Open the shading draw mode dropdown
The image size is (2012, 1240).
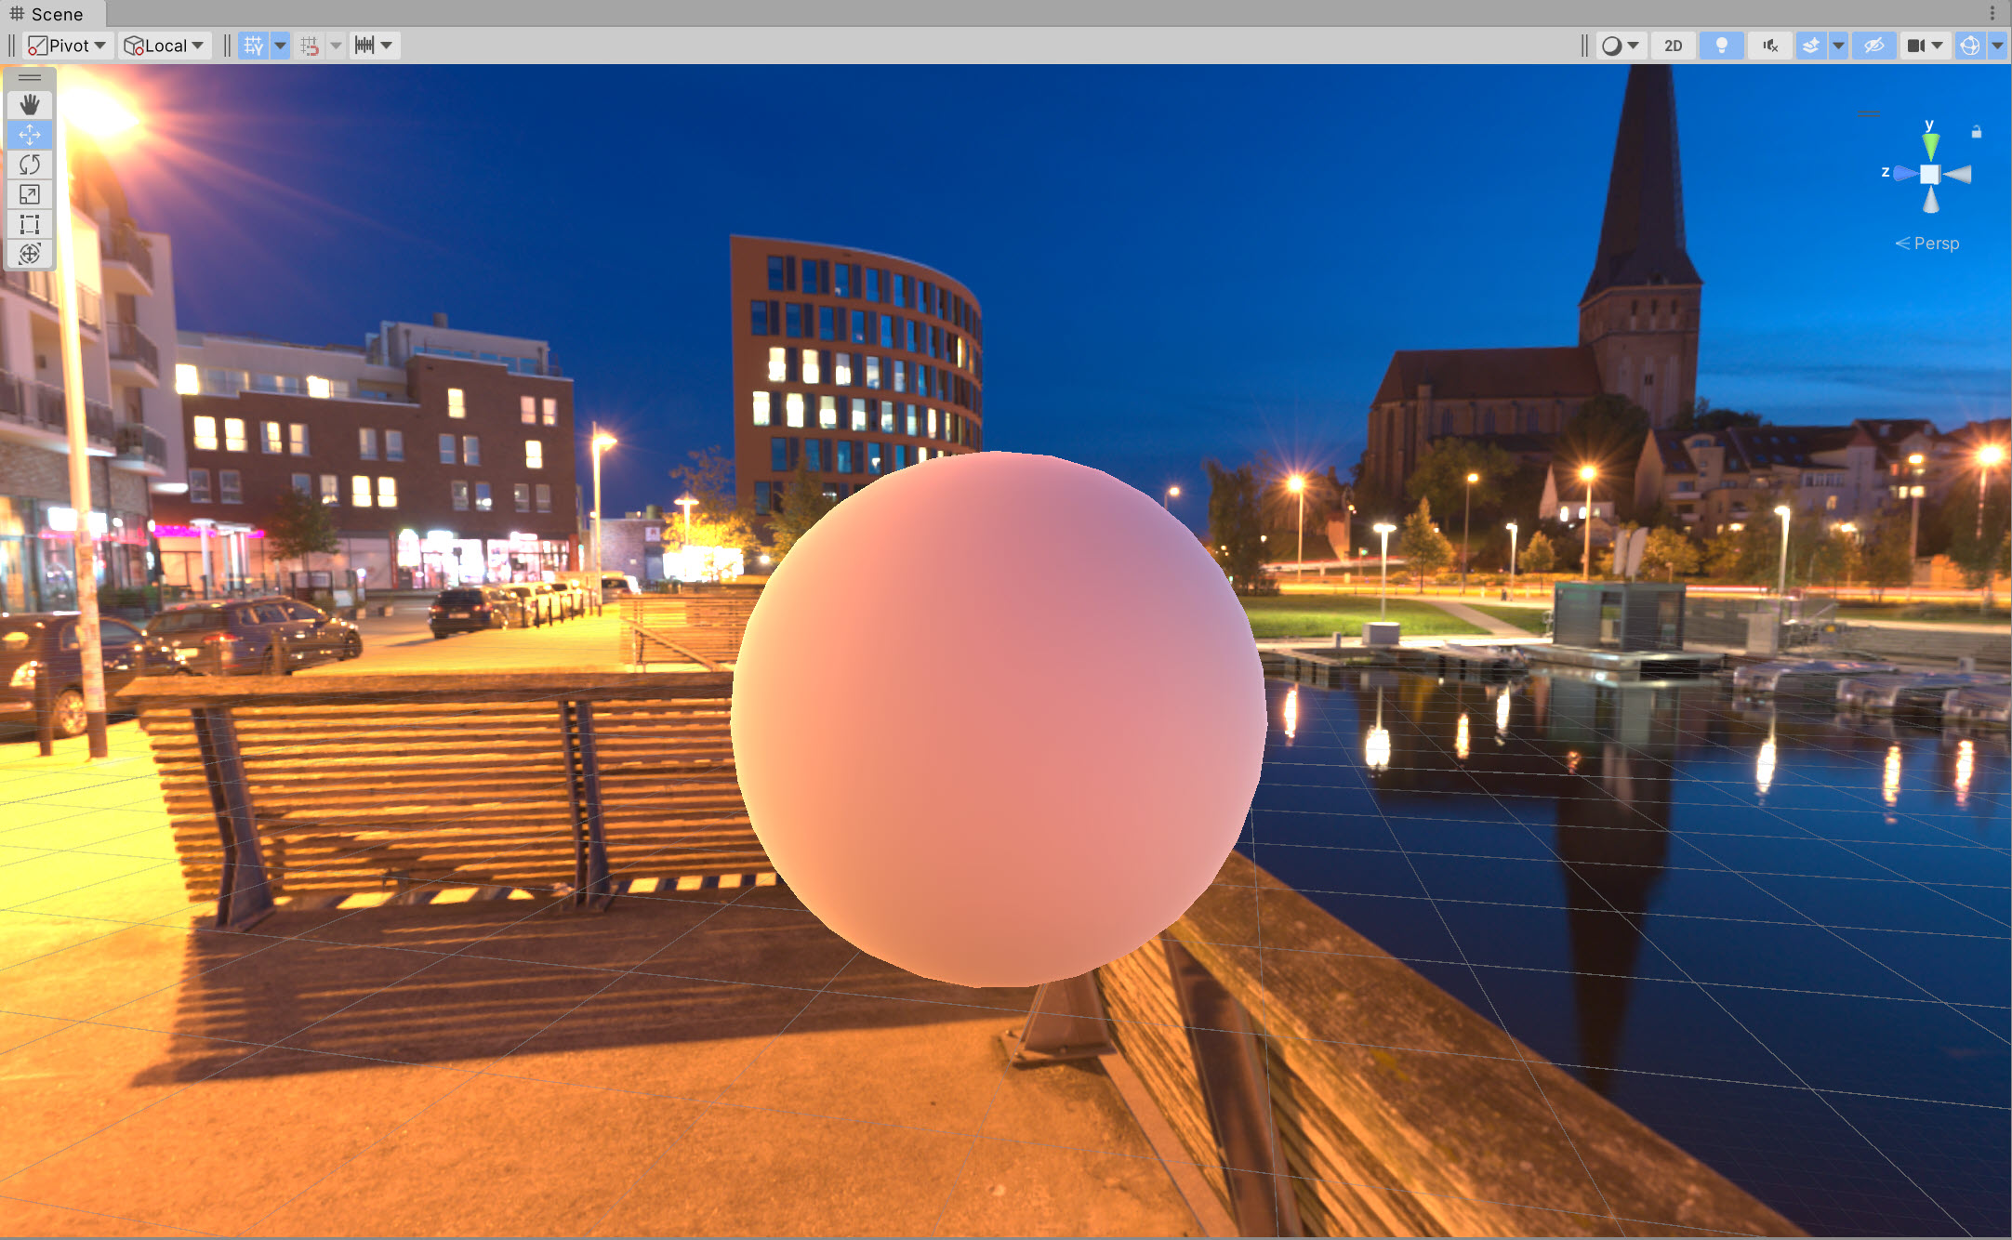point(1621,46)
